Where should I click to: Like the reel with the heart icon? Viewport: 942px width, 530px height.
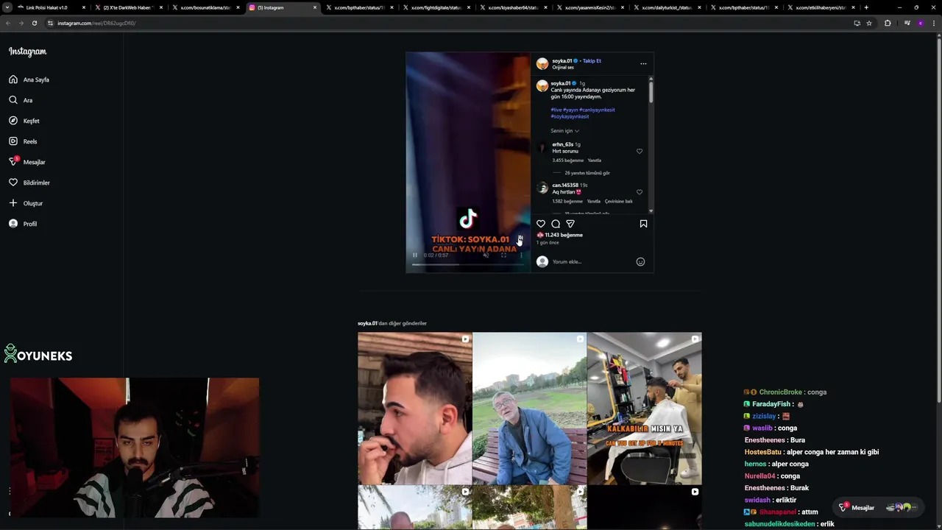pyautogui.click(x=541, y=224)
